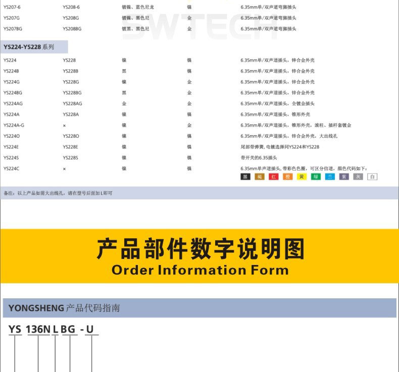
Task: Click the Order Information Form title
Action: pyautogui.click(x=199, y=270)
